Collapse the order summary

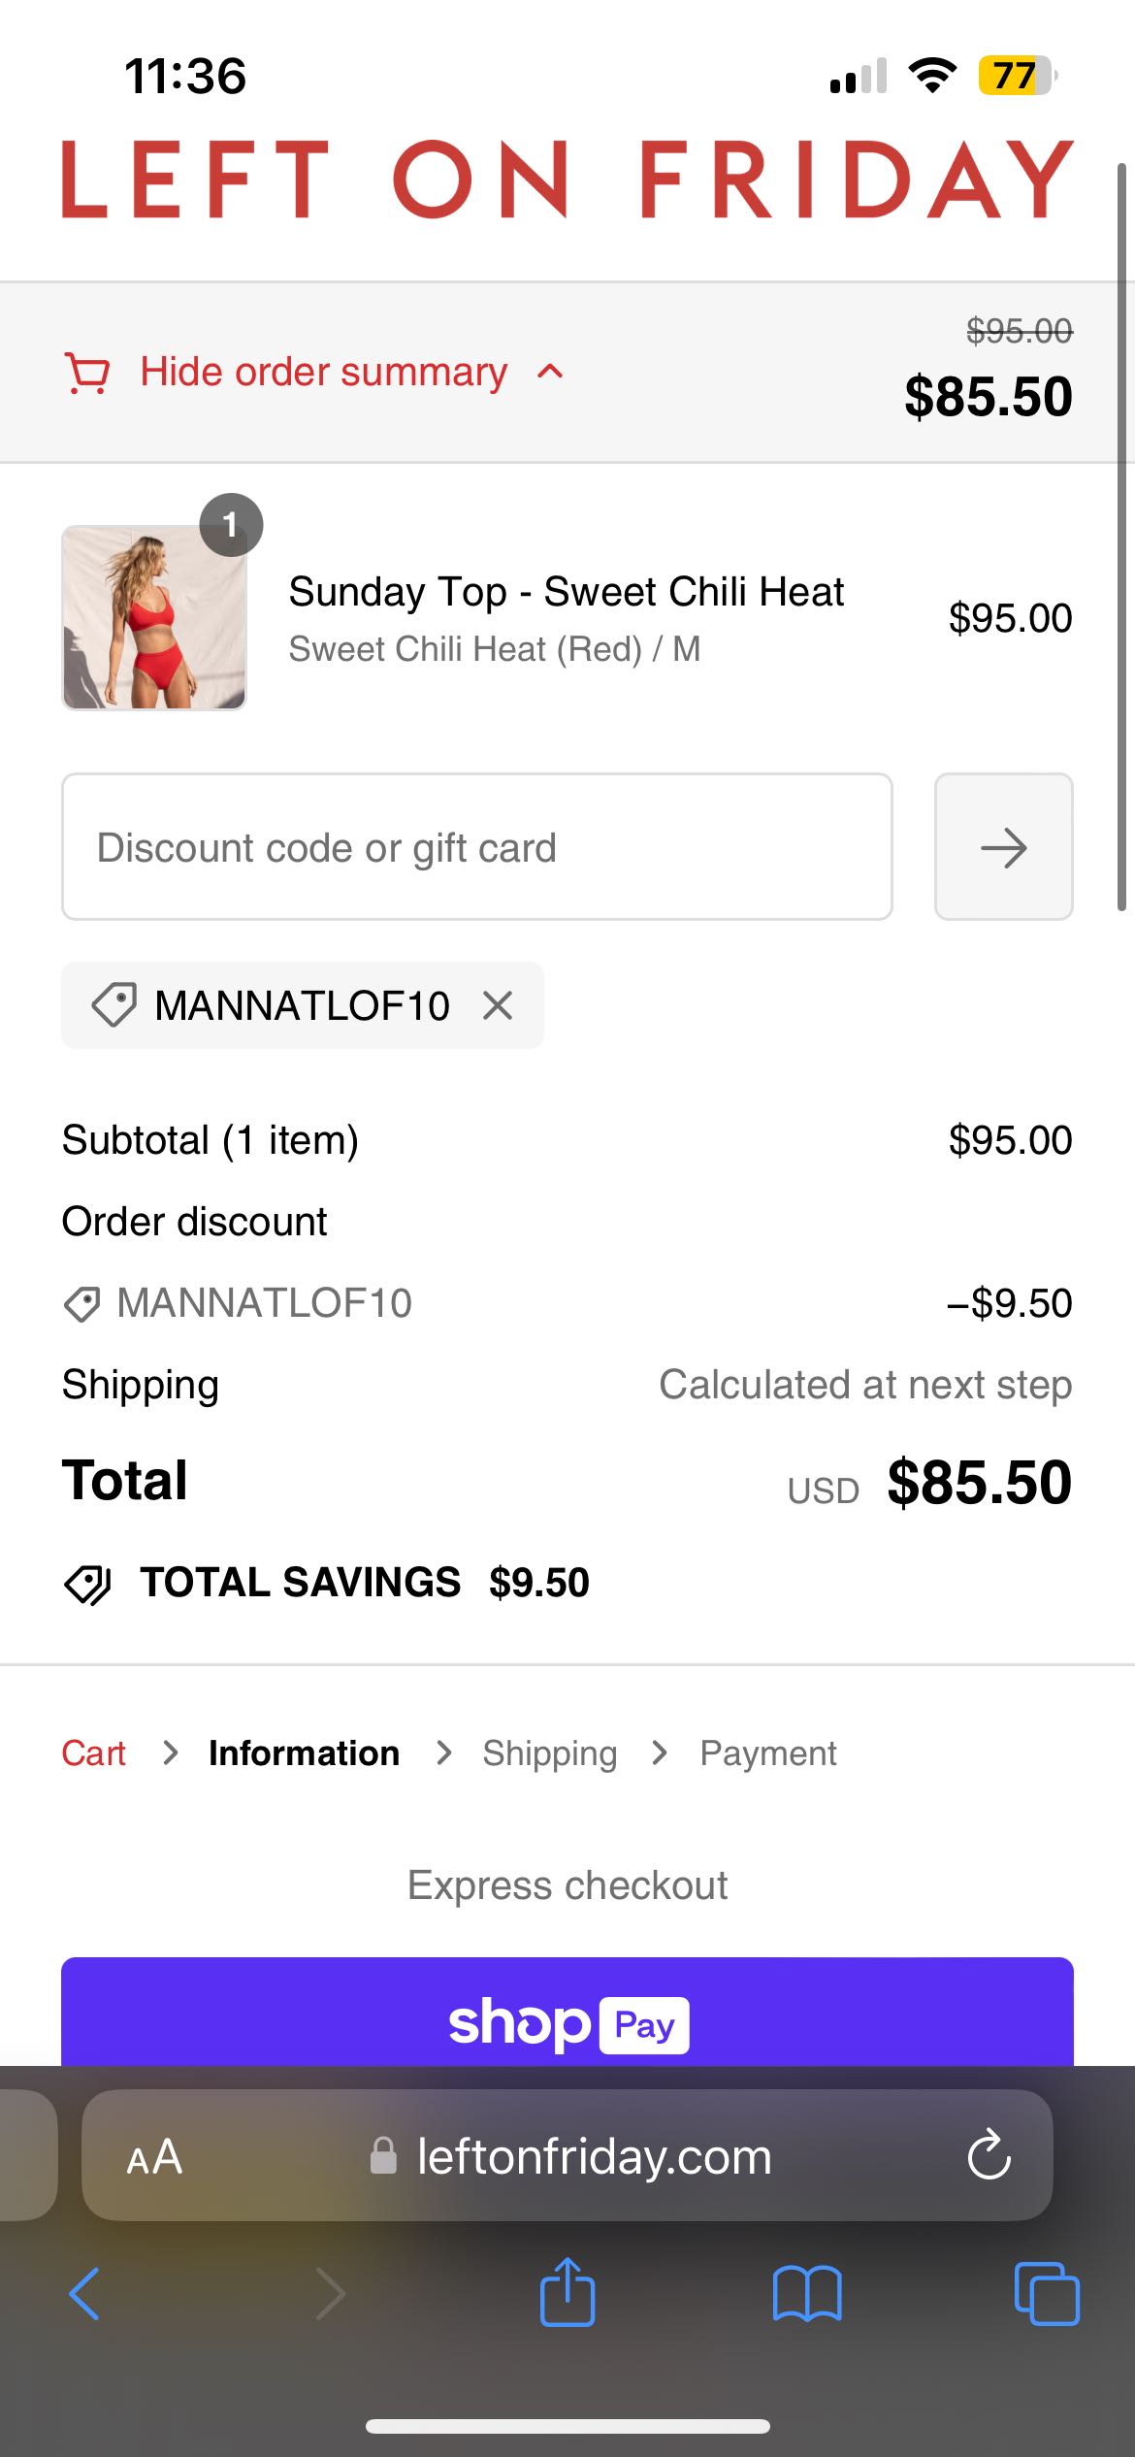(322, 372)
